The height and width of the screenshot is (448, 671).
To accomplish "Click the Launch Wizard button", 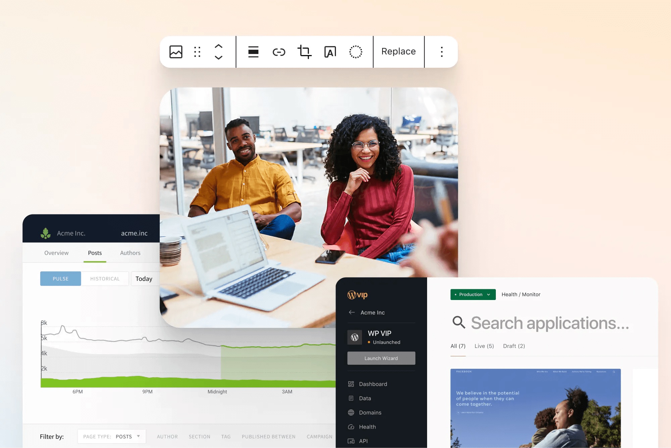I will (381, 358).
